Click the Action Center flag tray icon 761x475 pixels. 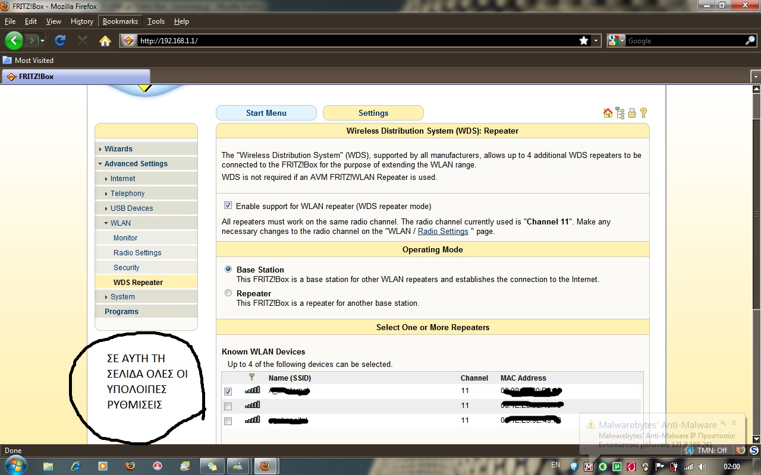(660, 466)
